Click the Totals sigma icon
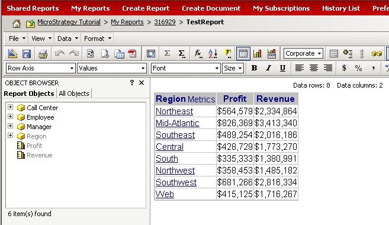389x225 pixels. [167, 53]
